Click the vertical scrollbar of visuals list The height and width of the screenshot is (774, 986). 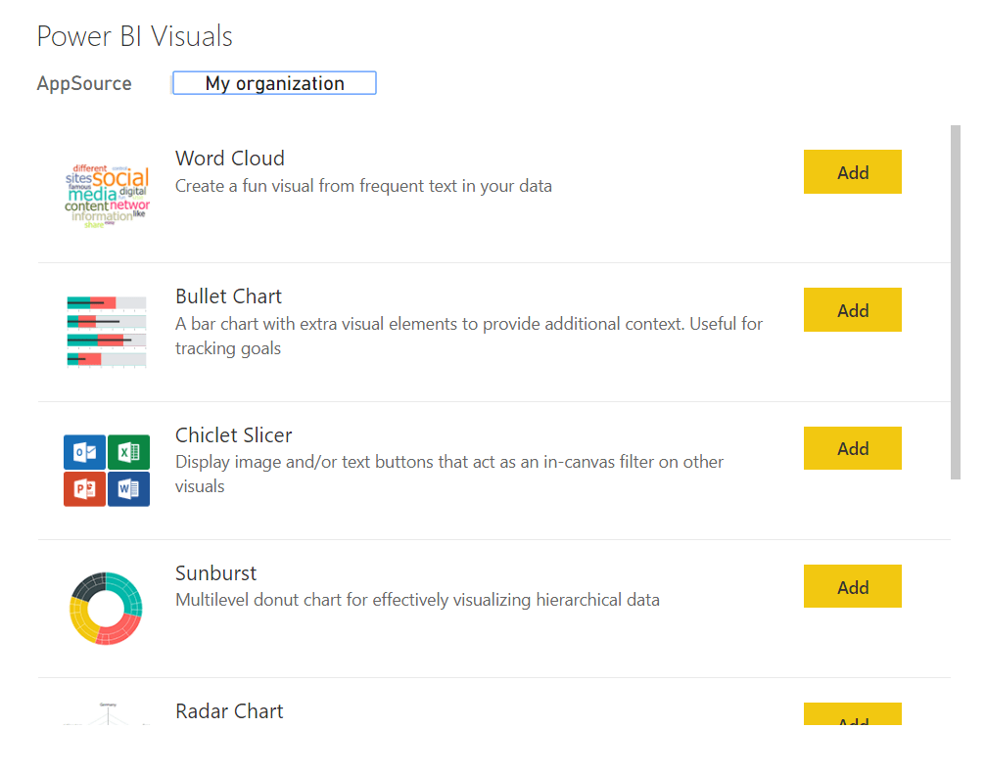[x=956, y=301]
